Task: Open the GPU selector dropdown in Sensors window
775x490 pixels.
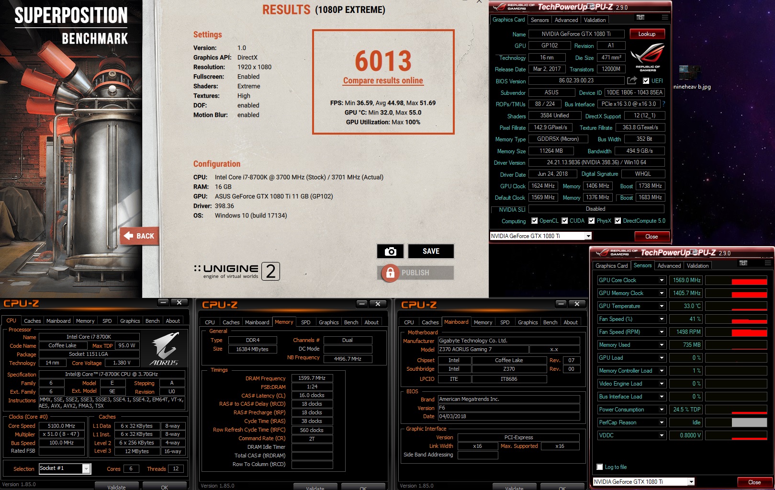Action: tap(691, 482)
